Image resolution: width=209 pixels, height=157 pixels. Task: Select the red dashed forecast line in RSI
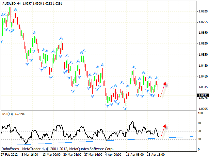point(163,131)
